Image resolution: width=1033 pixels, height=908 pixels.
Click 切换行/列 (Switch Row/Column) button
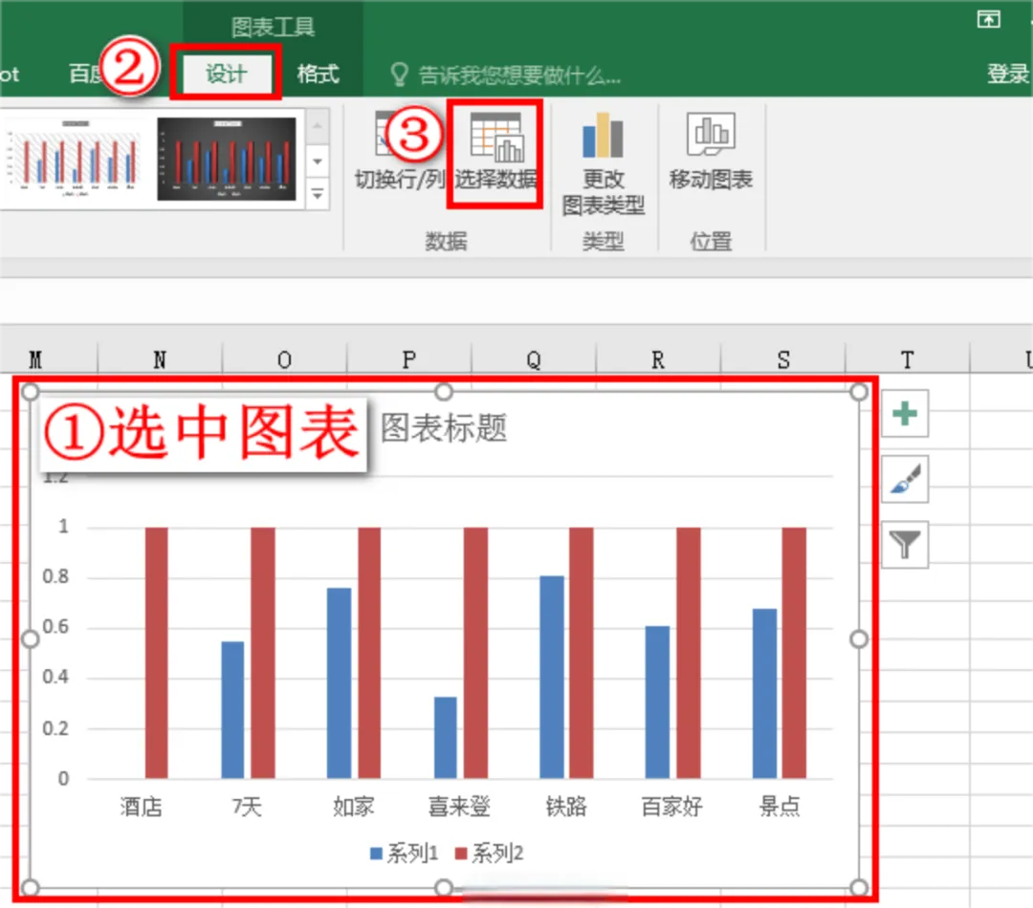(399, 152)
